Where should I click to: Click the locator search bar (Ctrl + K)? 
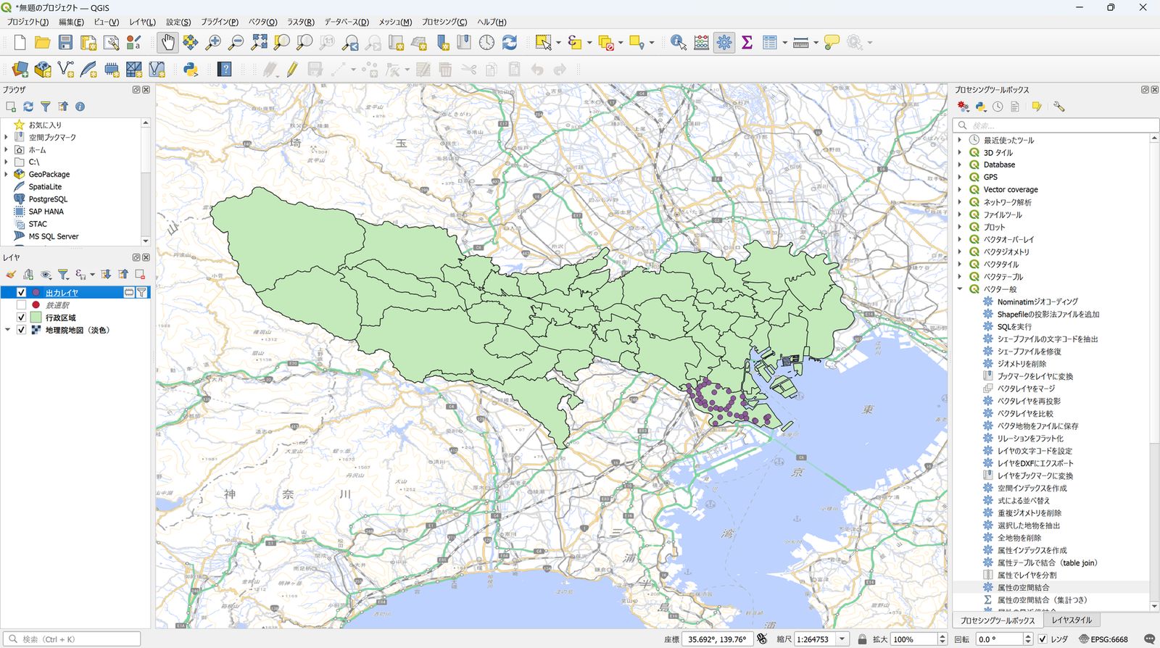[x=72, y=639]
